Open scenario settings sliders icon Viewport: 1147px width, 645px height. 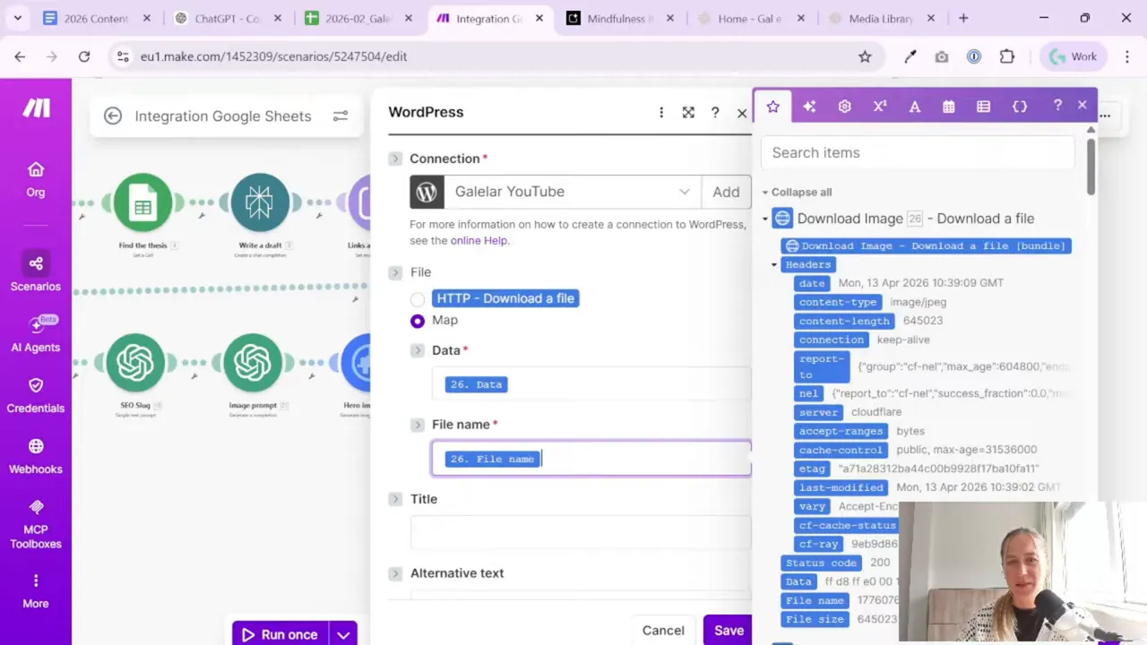point(341,116)
